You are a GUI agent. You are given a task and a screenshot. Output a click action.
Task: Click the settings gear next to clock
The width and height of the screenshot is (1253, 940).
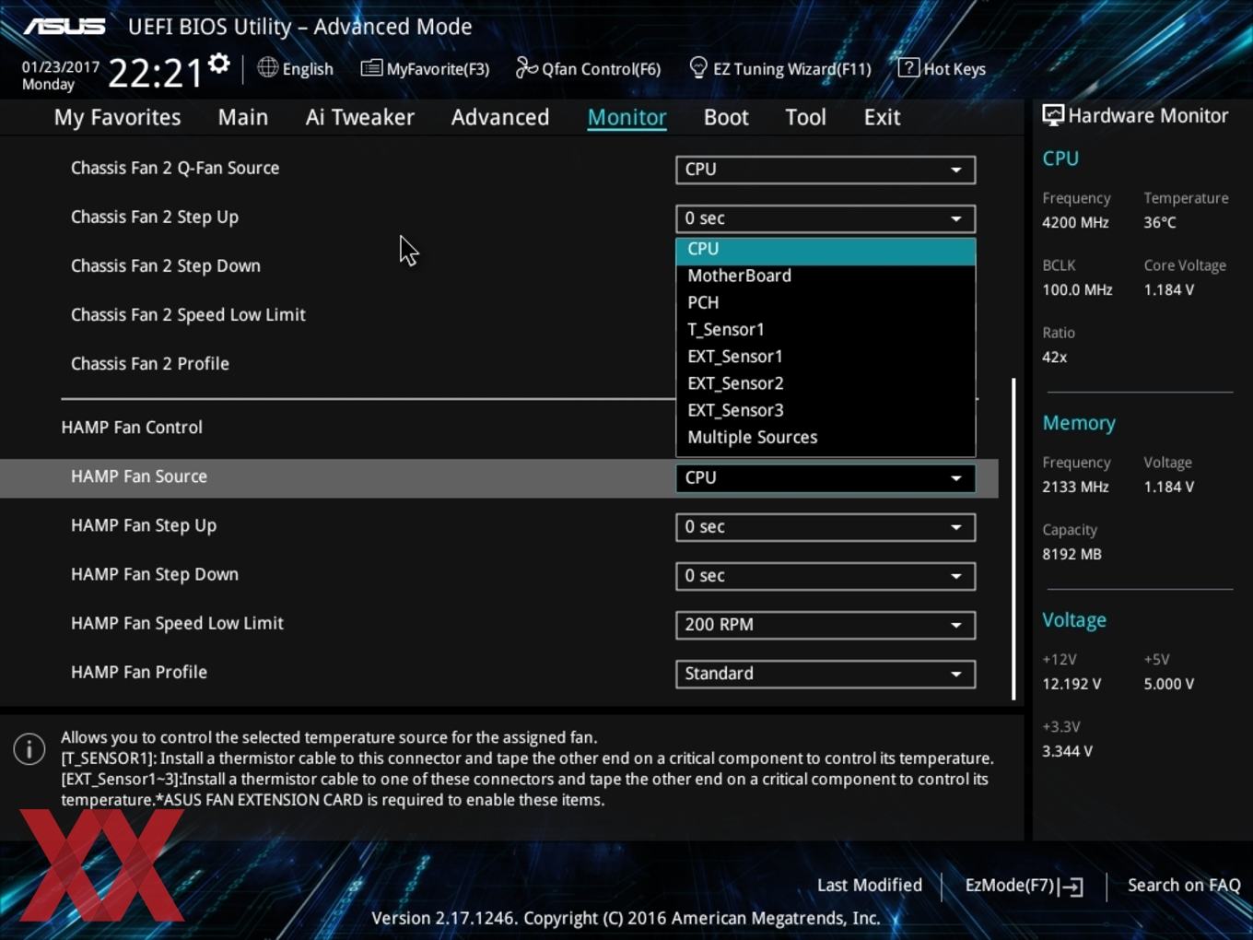click(x=219, y=65)
